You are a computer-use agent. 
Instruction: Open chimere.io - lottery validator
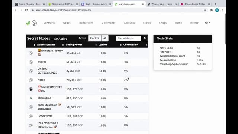(x=50, y=52)
